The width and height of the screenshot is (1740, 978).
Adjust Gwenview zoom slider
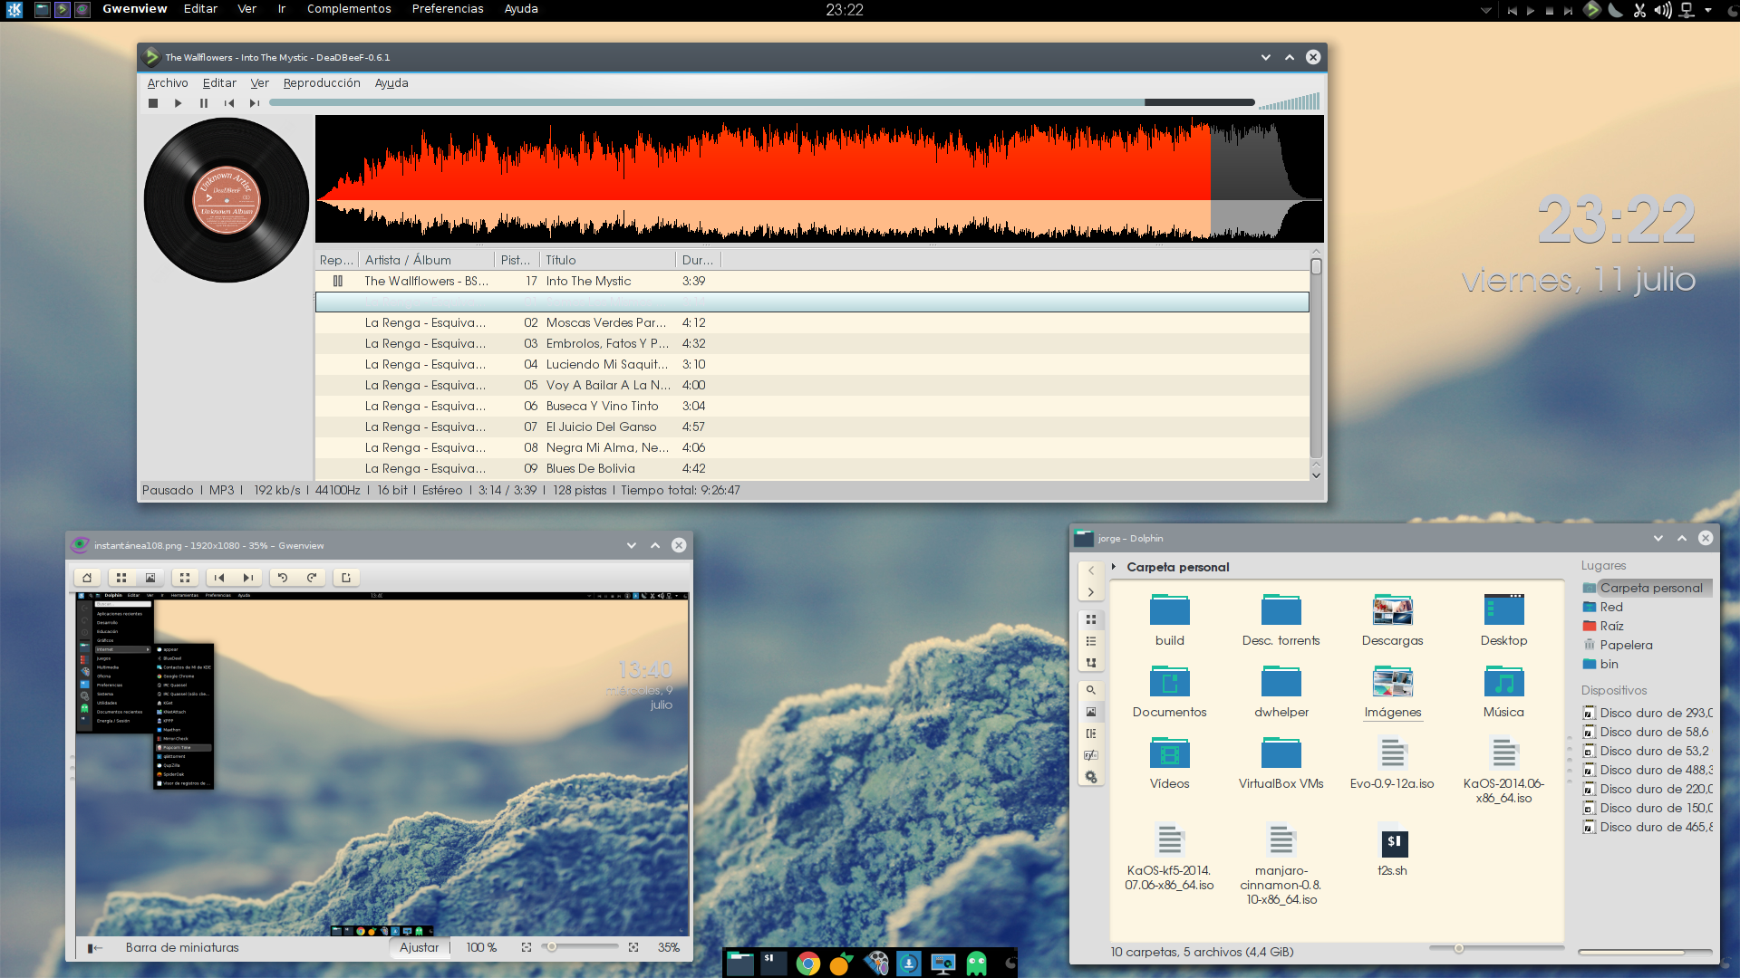[581, 947]
